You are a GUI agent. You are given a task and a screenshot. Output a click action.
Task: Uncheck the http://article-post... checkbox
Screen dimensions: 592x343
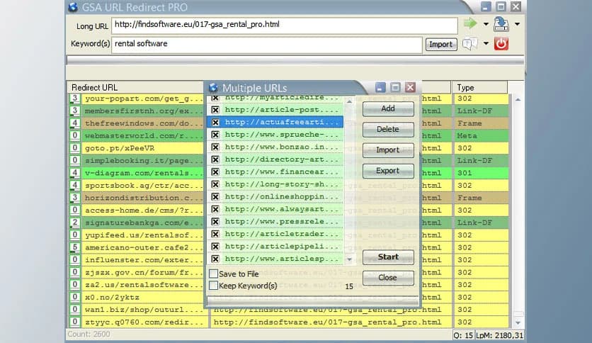tap(215, 110)
